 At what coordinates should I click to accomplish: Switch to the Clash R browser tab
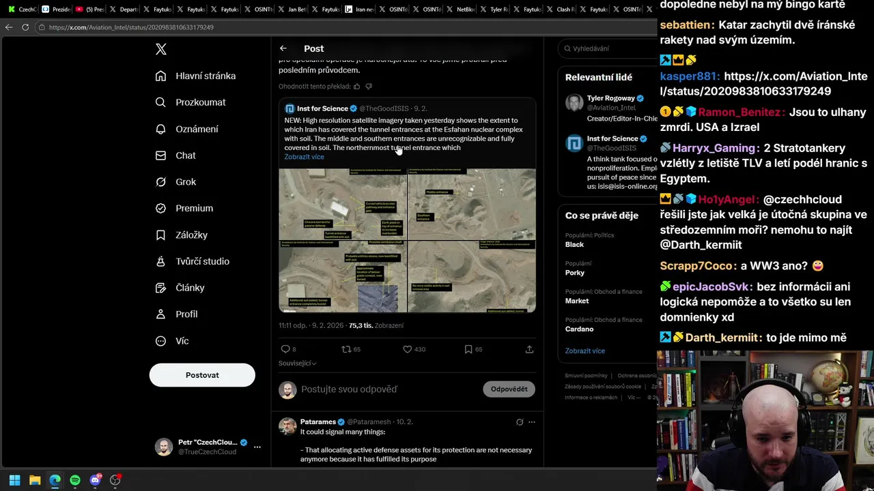(x=561, y=10)
